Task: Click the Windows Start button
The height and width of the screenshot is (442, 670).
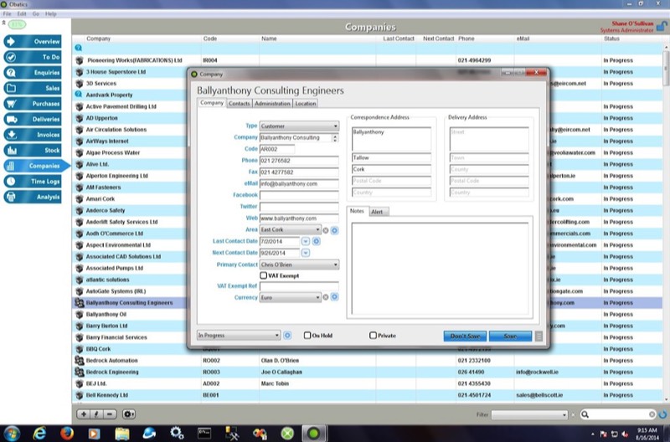Action: coord(12,433)
